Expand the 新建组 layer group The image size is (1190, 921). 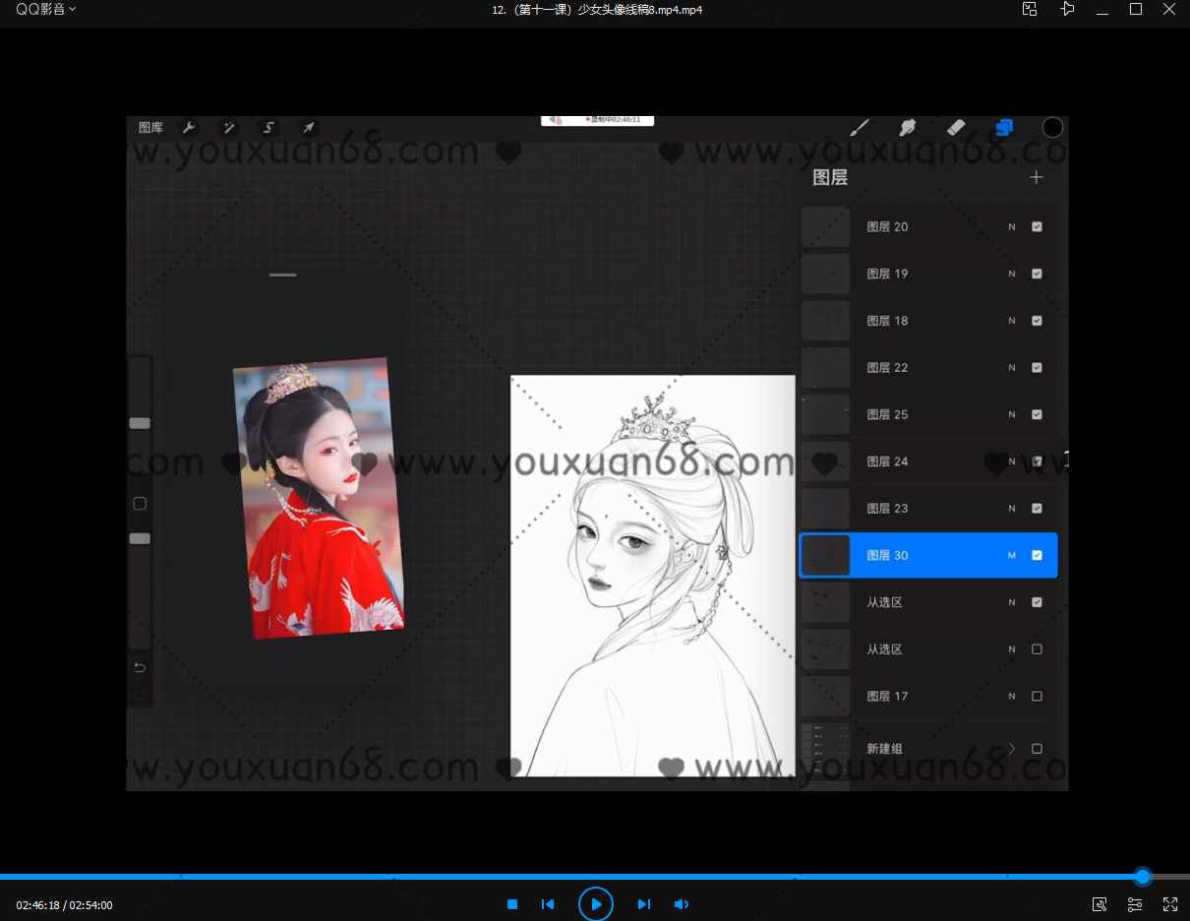(x=1011, y=748)
